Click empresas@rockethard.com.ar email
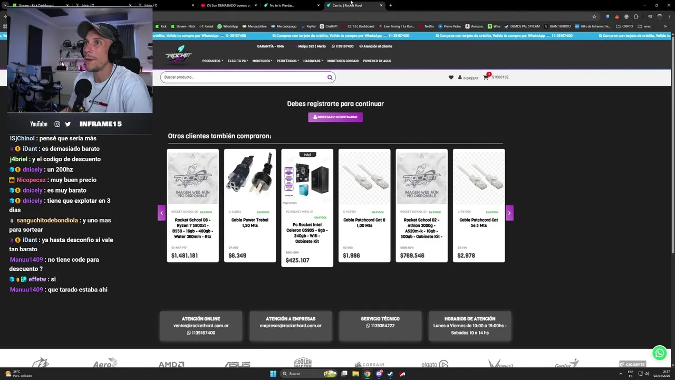The height and width of the screenshot is (380, 675). (x=291, y=326)
